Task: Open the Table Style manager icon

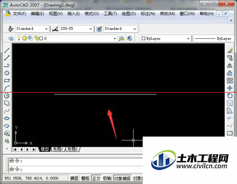Action: pos(99,29)
